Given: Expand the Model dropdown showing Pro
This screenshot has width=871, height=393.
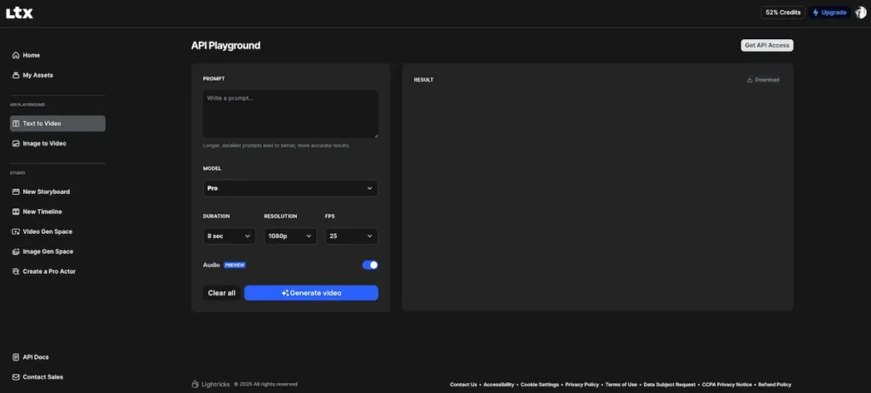Looking at the screenshot, I should click(290, 188).
